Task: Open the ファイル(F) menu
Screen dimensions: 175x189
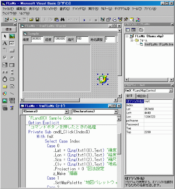Action: pyautogui.click(x=8, y=9)
